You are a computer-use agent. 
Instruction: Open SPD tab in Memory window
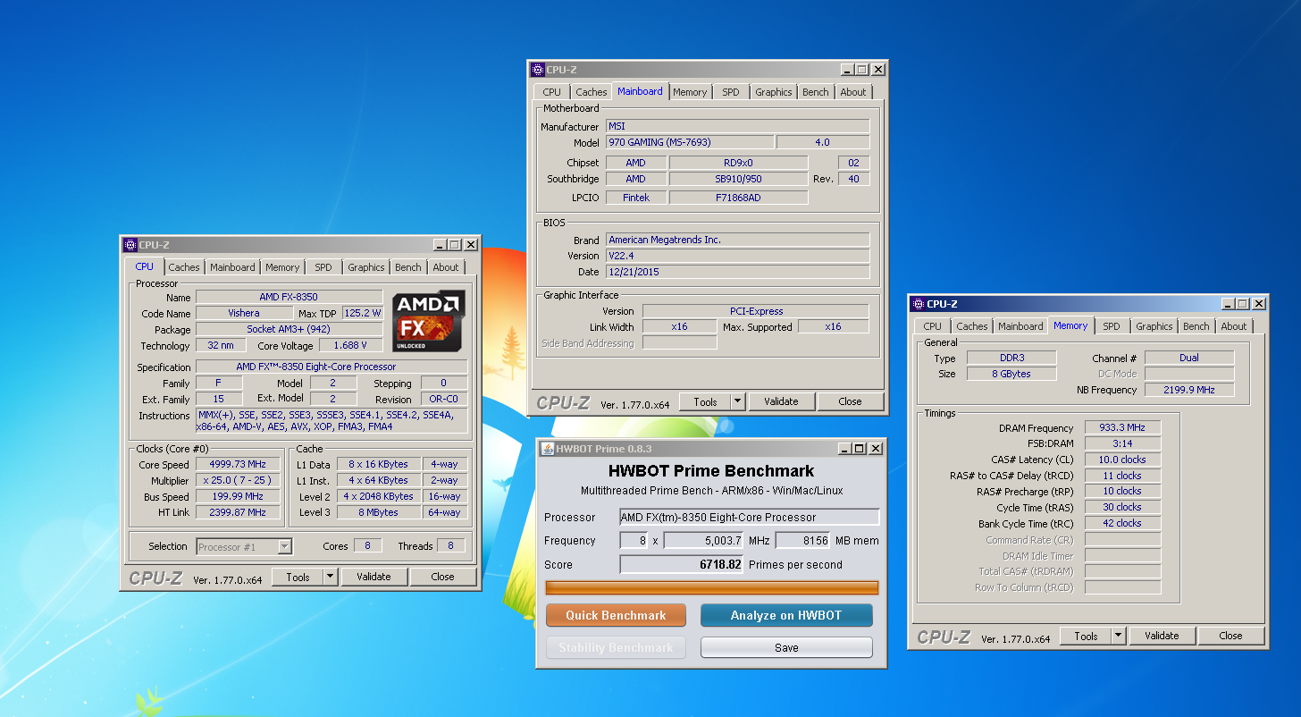coord(1112,326)
